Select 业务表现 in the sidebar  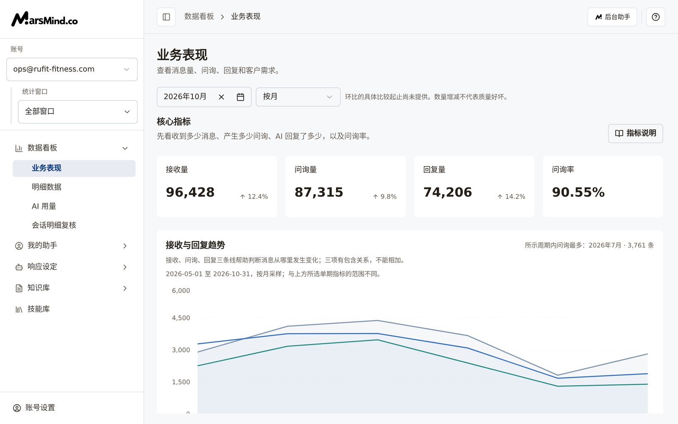coord(74,168)
